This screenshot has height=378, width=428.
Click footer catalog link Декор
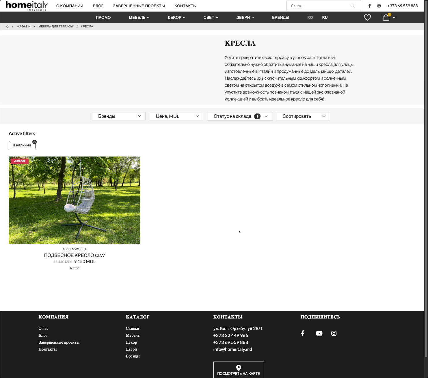(131, 342)
